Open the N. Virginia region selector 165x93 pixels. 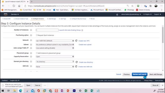coord(147,14)
